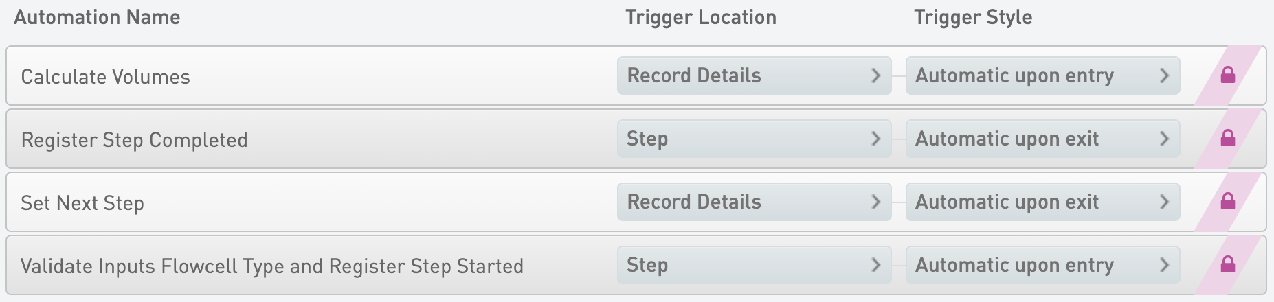Select Validate Inputs Flowcell Type automation name
The image size is (1274, 302).
click(272, 266)
